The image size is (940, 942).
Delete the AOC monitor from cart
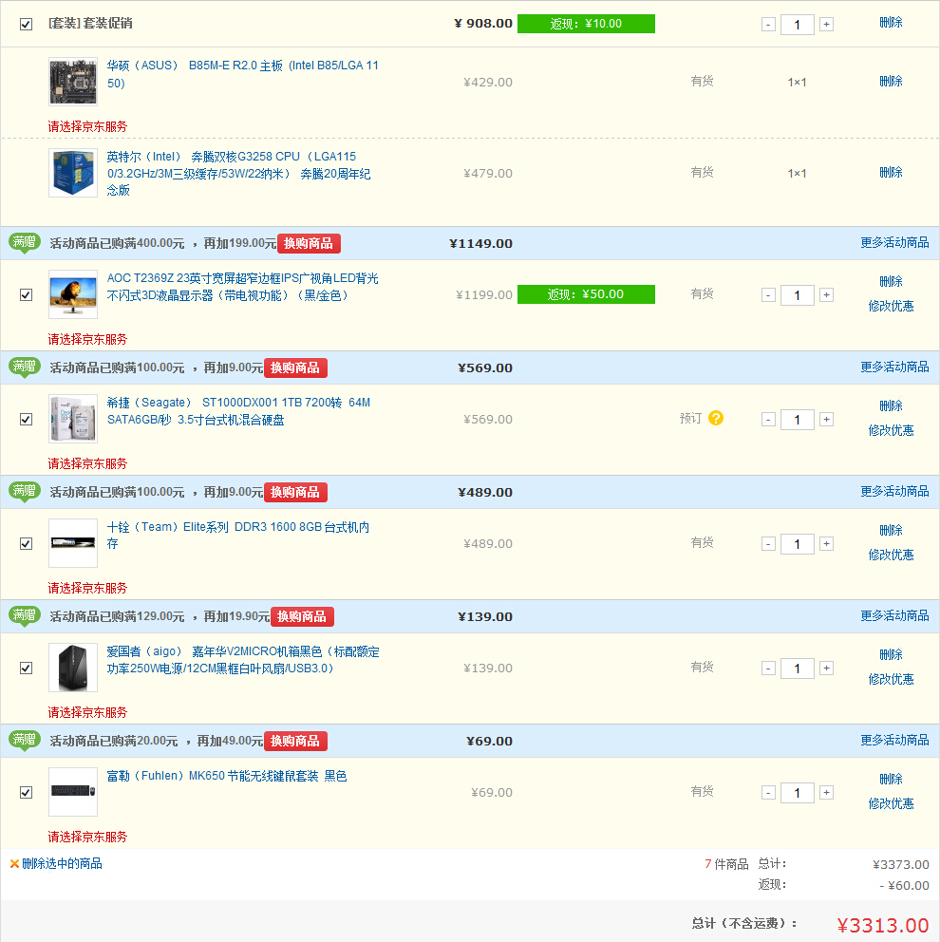click(x=891, y=282)
